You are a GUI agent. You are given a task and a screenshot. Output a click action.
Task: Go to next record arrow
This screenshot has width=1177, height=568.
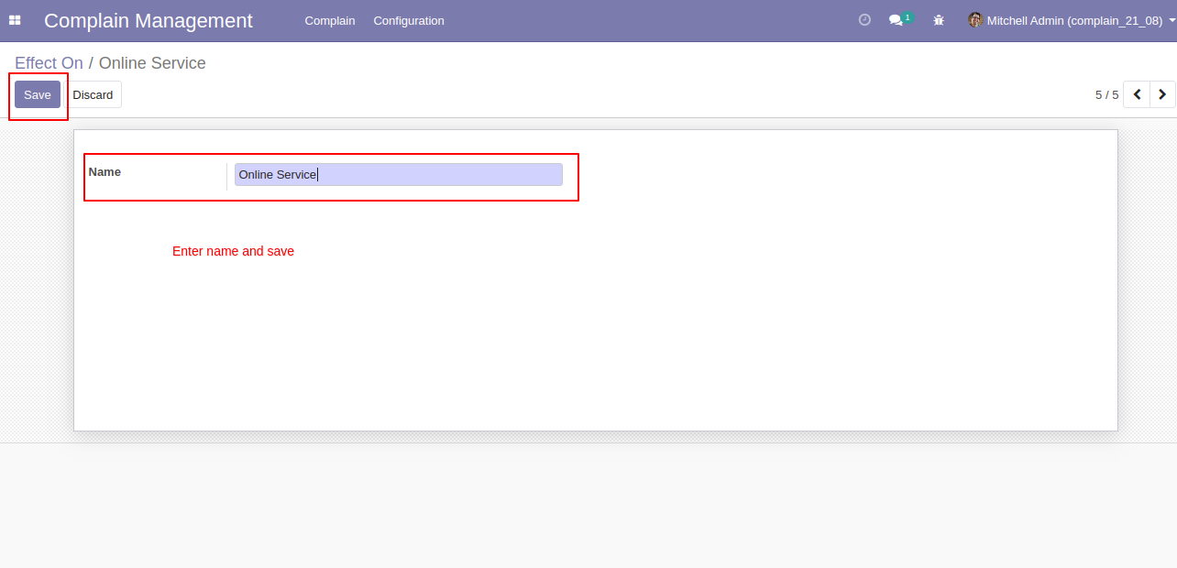(x=1162, y=94)
